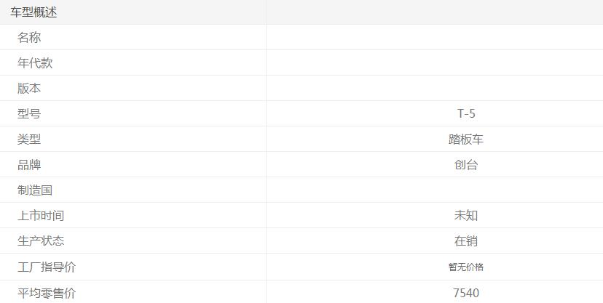This screenshot has height=303, width=603.
Task: Click the 暂无价格 factory price text
Action: [x=466, y=267]
